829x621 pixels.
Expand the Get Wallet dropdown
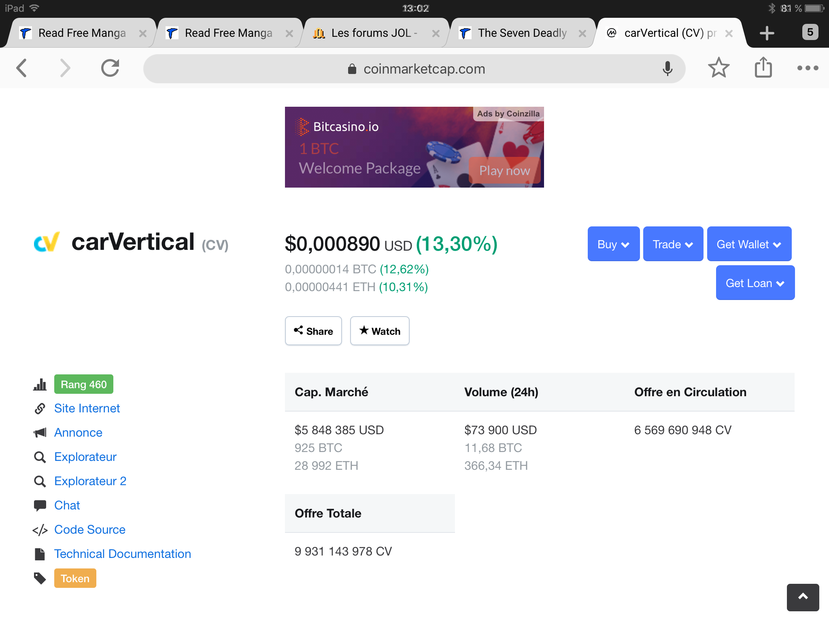[x=749, y=244]
